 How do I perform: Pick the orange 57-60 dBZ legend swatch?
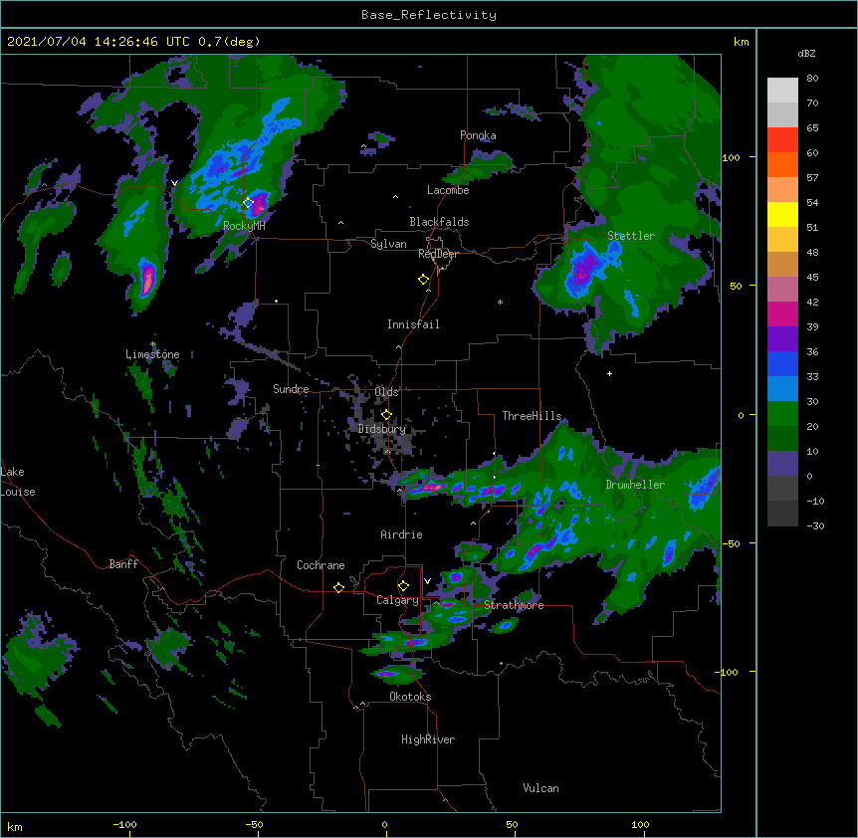782,164
